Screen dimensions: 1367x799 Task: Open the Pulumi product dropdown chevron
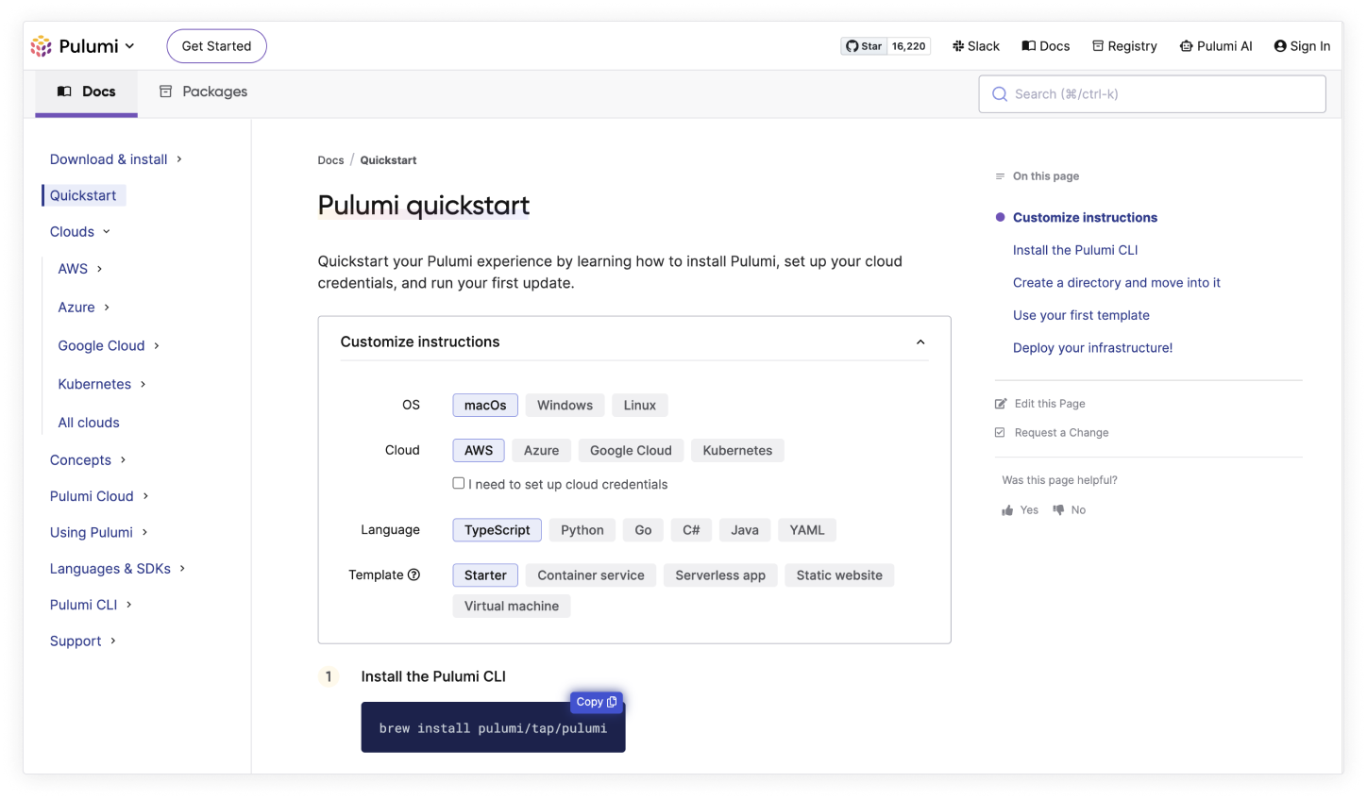[x=129, y=46]
